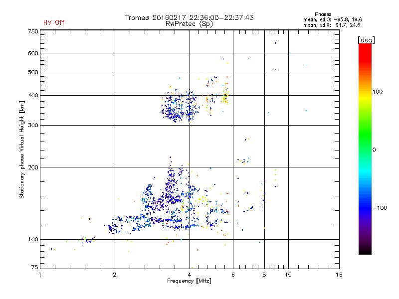Image resolution: width=399 pixels, height=299 pixels.
Task: Click the 'Frequency [MHz]' axis title
Action: pyautogui.click(x=189, y=281)
